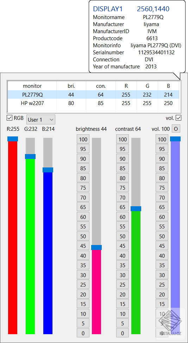Set brightness to 100 preset button
This screenshot has width=188, height=343.
click(x=83, y=139)
